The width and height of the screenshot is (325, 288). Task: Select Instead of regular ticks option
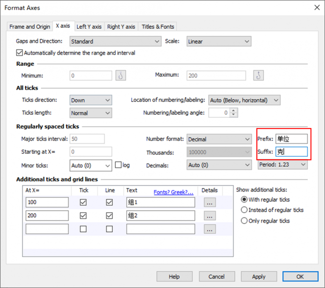click(244, 210)
